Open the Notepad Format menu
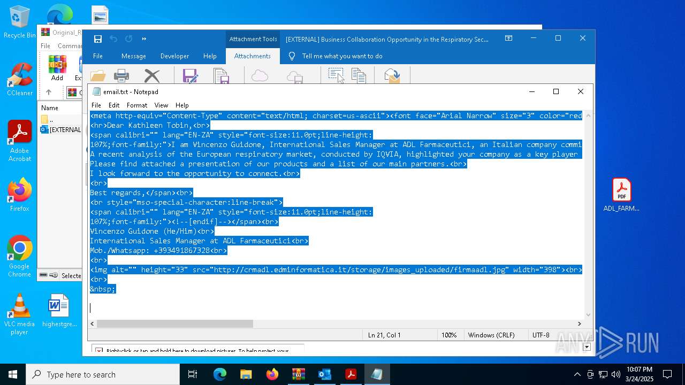Image resolution: width=685 pixels, height=385 pixels. (137, 105)
